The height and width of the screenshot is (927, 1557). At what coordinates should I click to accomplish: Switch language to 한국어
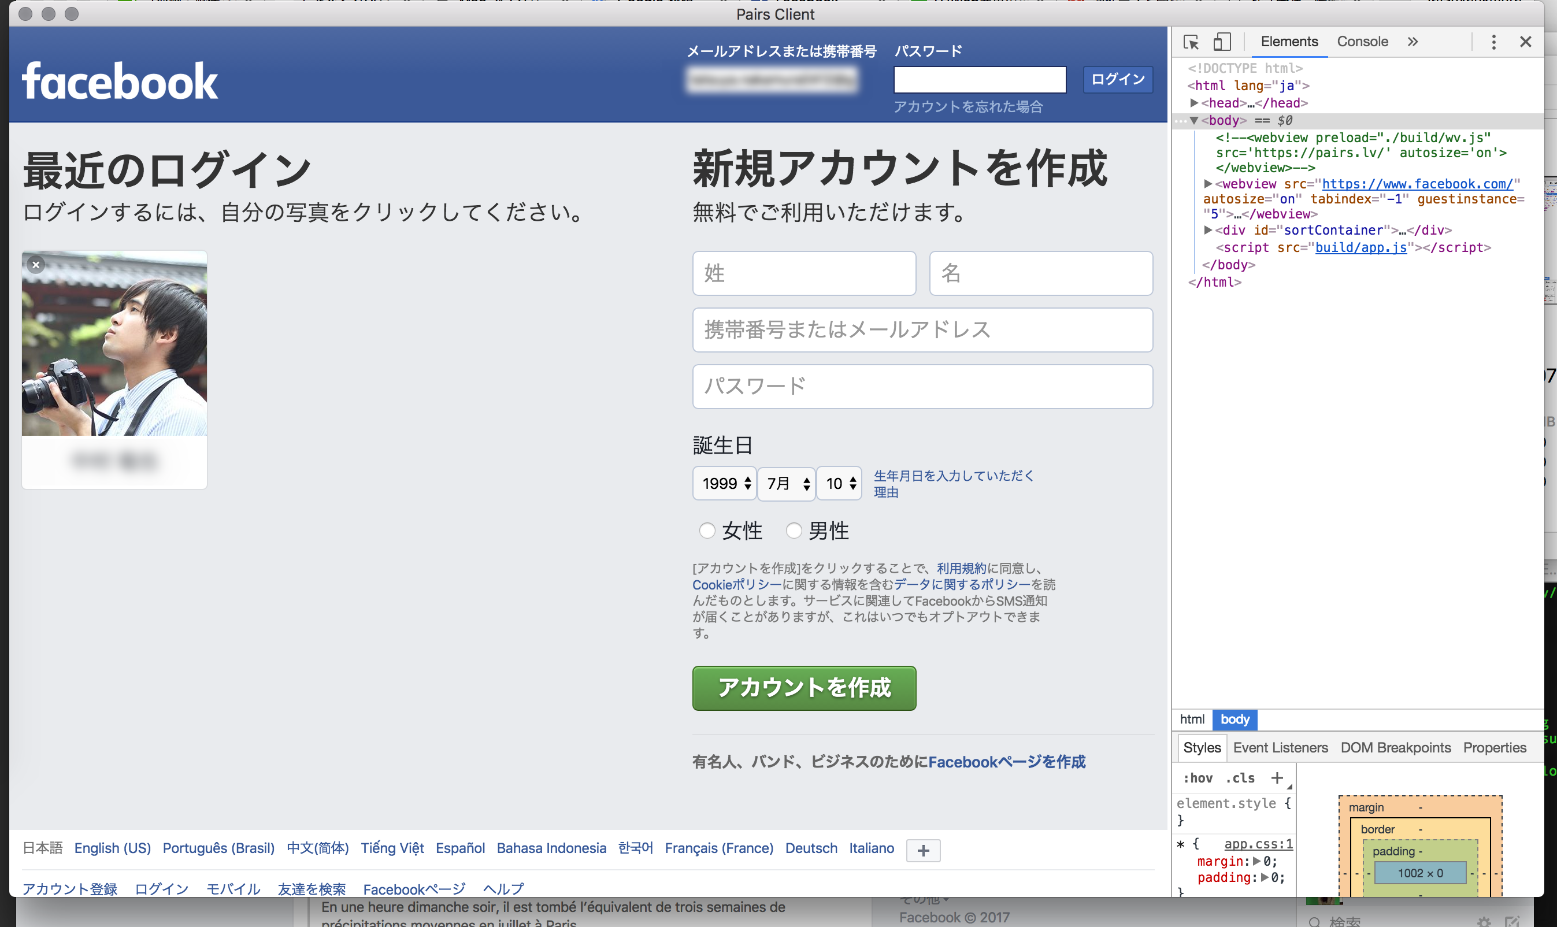click(x=635, y=848)
